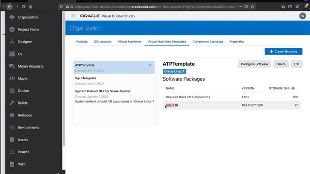Viewport: 310px width, 174px height.
Task: Bookmark this page with the star
Action: coord(252,7)
